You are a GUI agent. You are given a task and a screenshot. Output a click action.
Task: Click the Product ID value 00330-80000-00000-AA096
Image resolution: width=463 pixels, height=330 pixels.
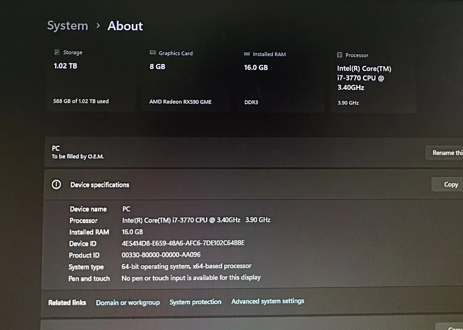[161, 255]
